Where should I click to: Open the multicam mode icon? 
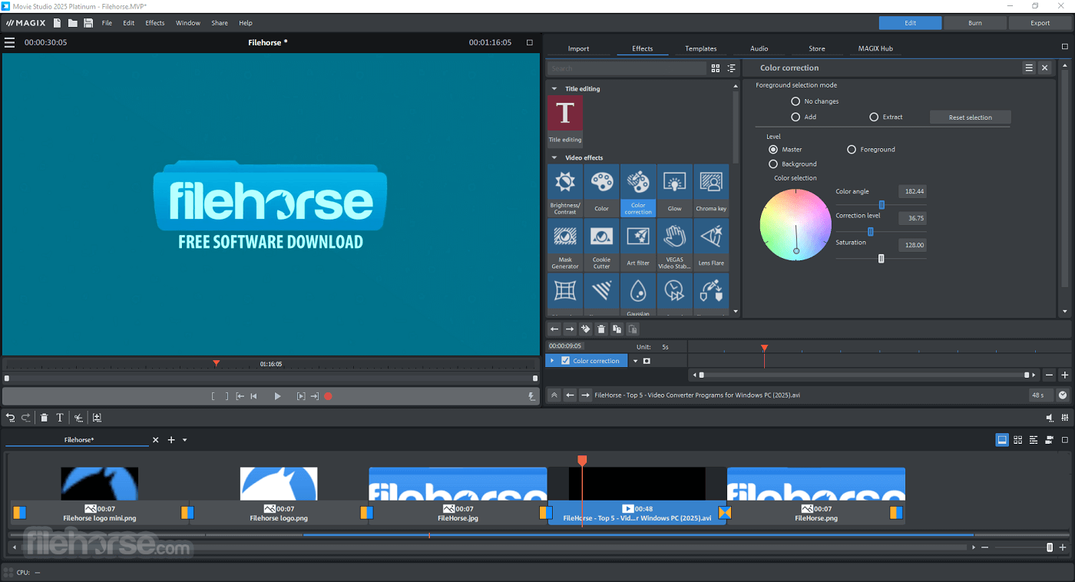tap(1050, 440)
